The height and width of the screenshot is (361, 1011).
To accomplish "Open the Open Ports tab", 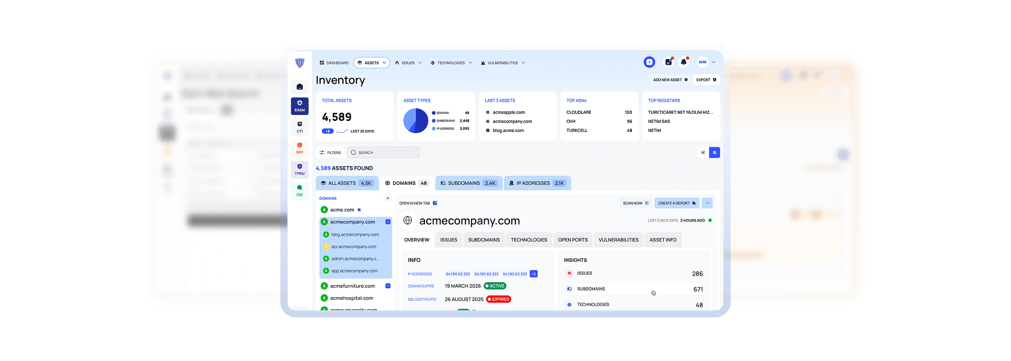I will (573, 240).
